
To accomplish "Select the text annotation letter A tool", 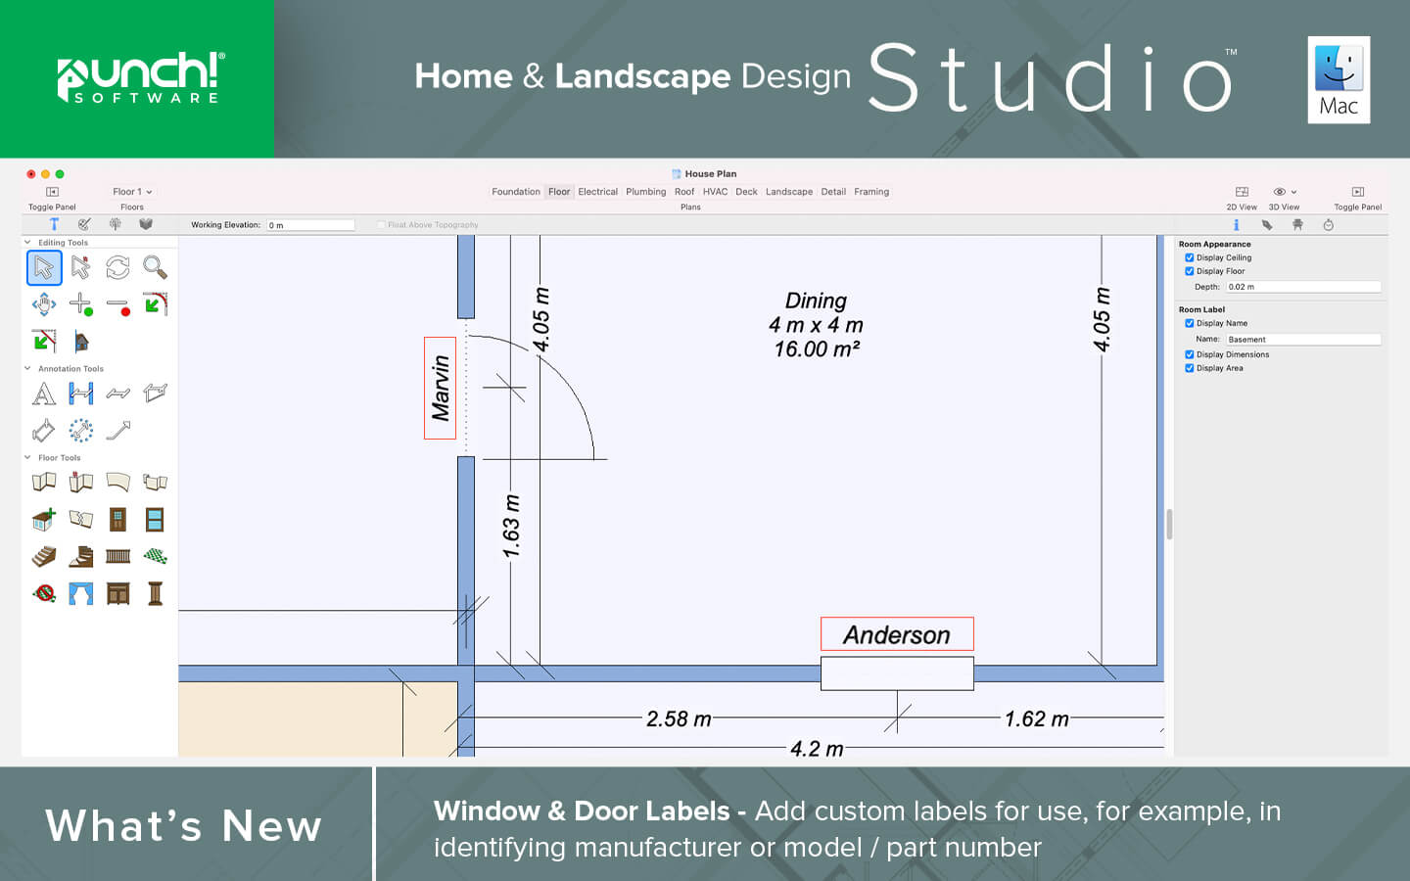I will tap(44, 394).
